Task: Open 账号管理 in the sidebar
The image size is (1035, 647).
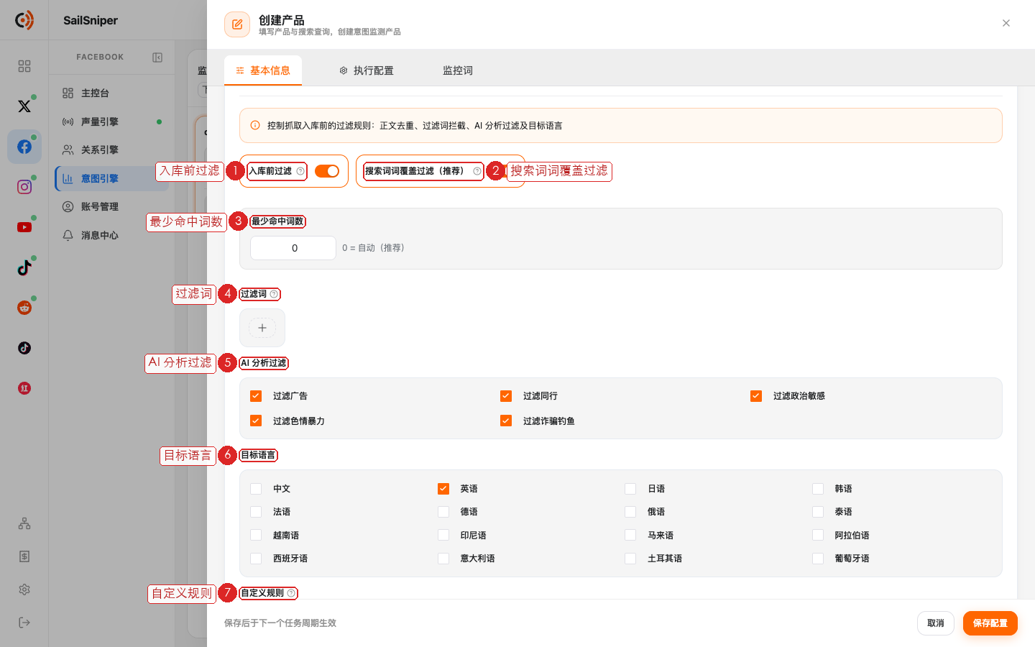Action: point(111,207)
